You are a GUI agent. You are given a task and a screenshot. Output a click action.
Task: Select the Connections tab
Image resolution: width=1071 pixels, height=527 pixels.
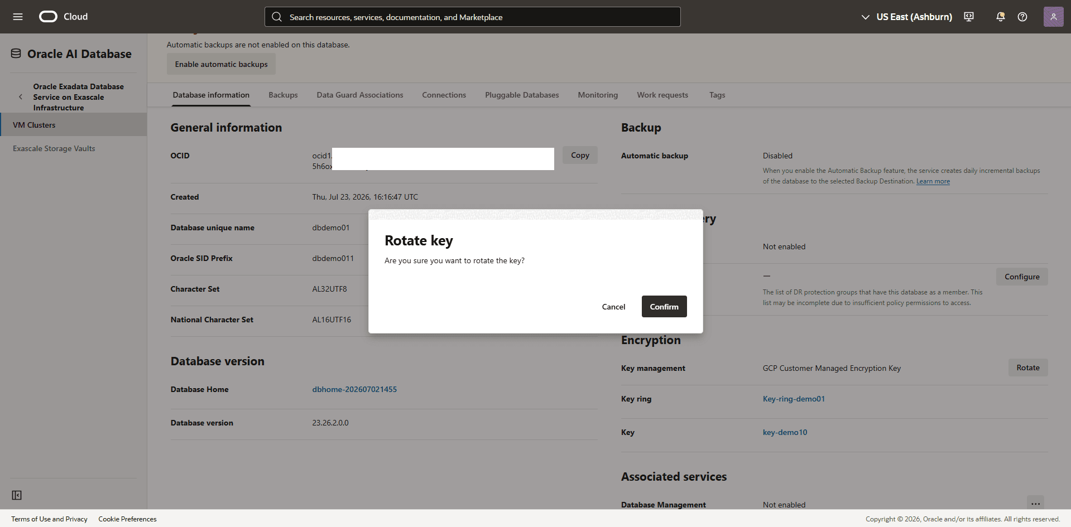point(444,95)
